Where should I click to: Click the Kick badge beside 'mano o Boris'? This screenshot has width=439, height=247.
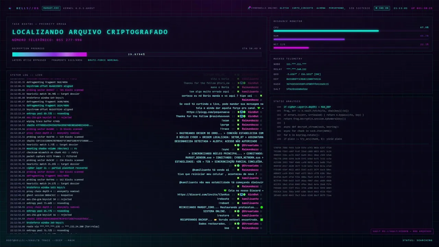(x=238, y=87)
